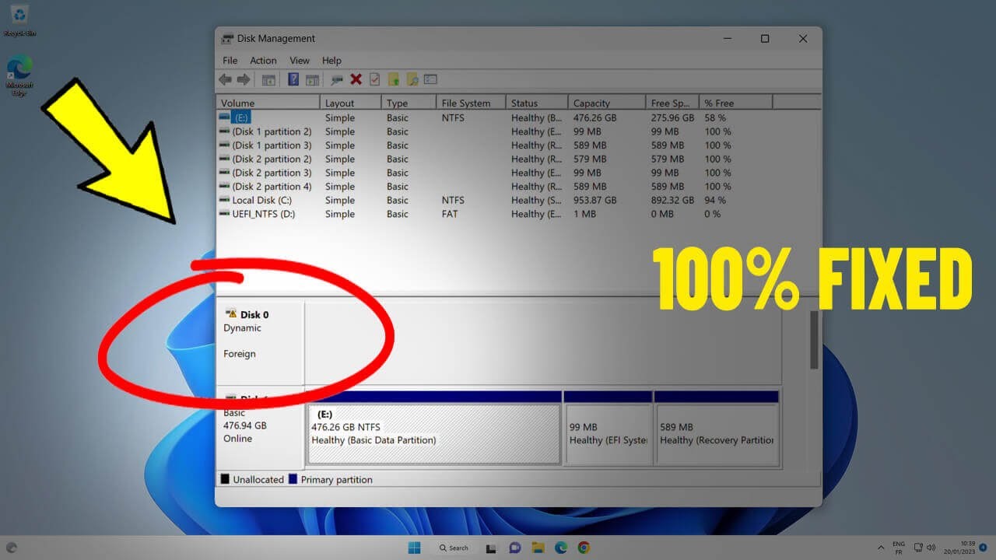996x560 pixels.
Task: Open File Explorer from the taskbar
Action: pos(538,548)
